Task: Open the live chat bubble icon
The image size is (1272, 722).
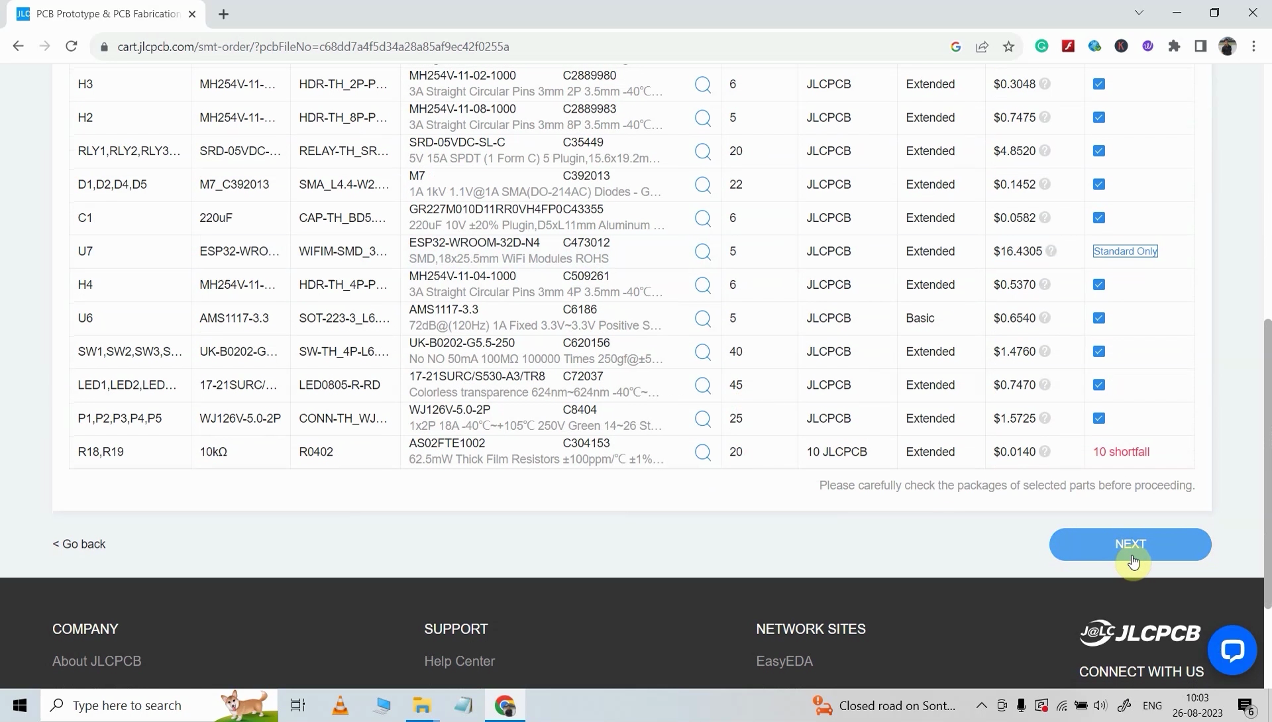Action: 1232,650
